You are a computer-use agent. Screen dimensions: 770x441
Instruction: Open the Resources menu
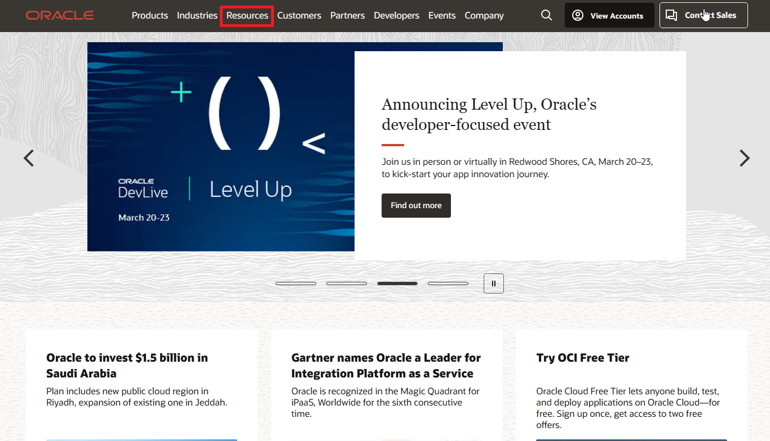pos(247,15)
